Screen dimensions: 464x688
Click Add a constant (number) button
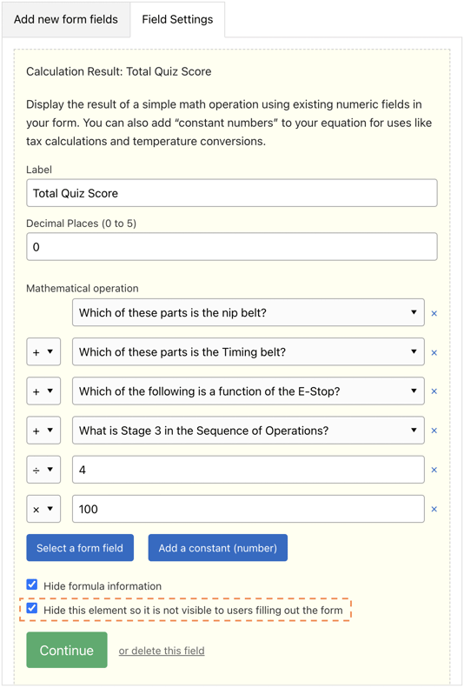218,548
